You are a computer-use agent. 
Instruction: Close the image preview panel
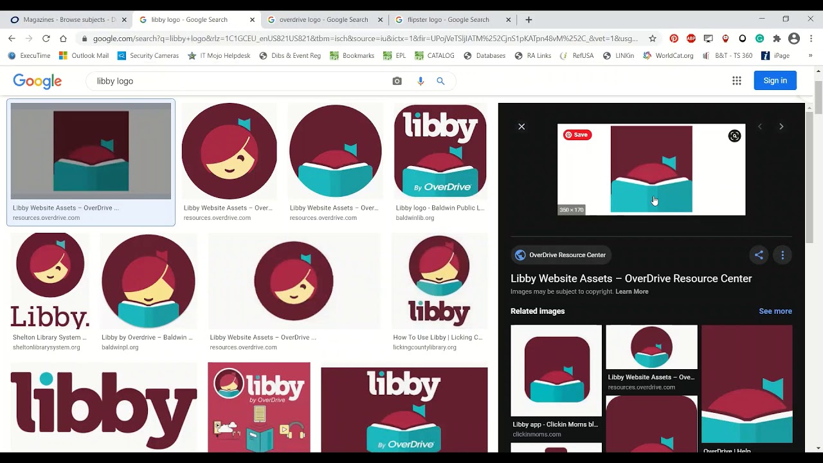coord(521,127)
